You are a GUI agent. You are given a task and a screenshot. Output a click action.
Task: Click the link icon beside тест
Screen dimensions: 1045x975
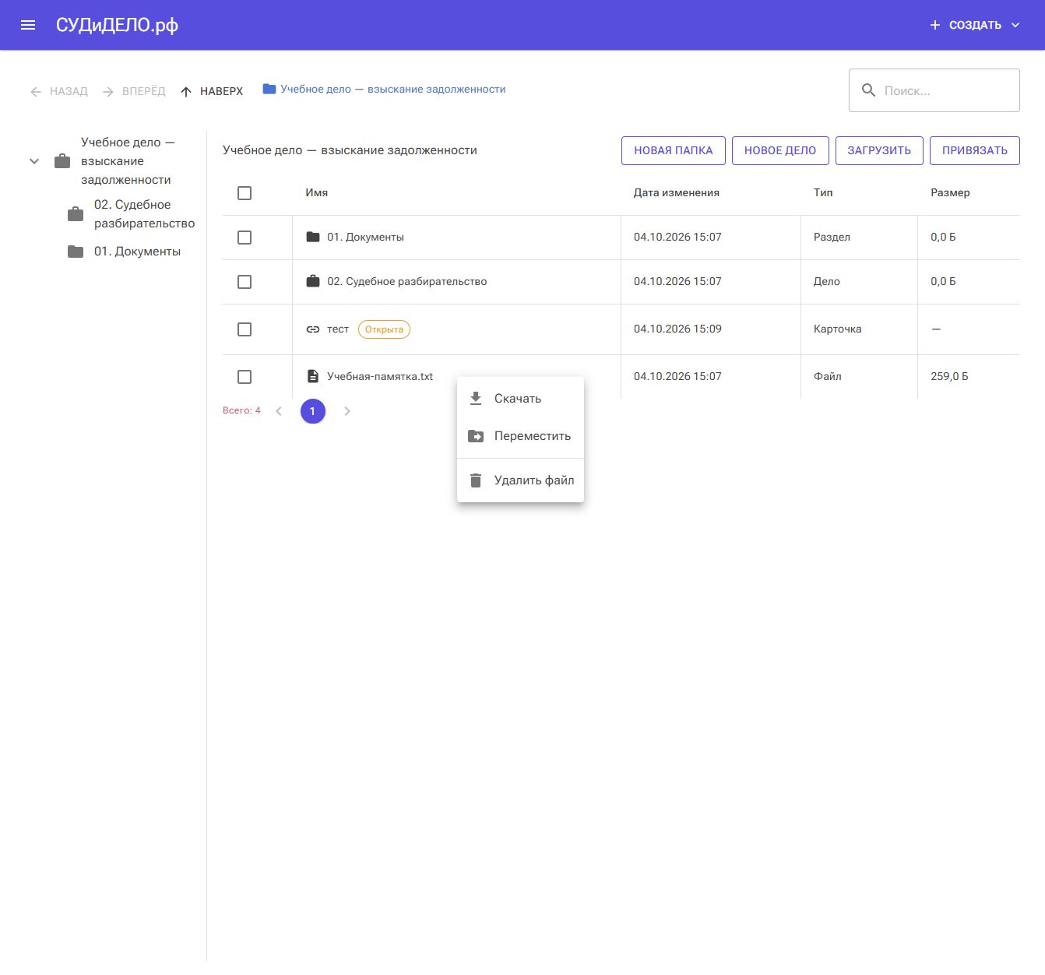tap(313, 329)
